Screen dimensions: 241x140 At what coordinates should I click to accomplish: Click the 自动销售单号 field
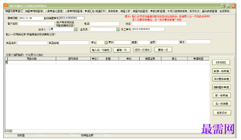(x=72, y=18)
